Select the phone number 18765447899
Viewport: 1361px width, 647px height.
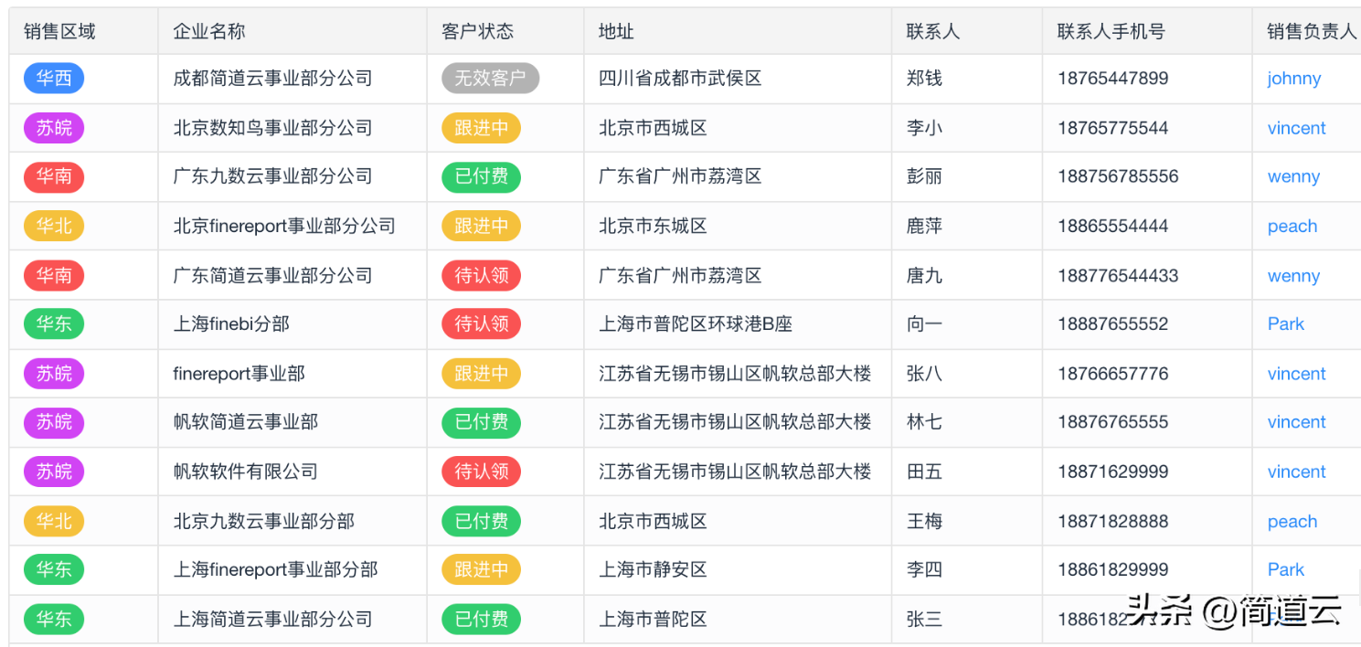(1112, 79)
